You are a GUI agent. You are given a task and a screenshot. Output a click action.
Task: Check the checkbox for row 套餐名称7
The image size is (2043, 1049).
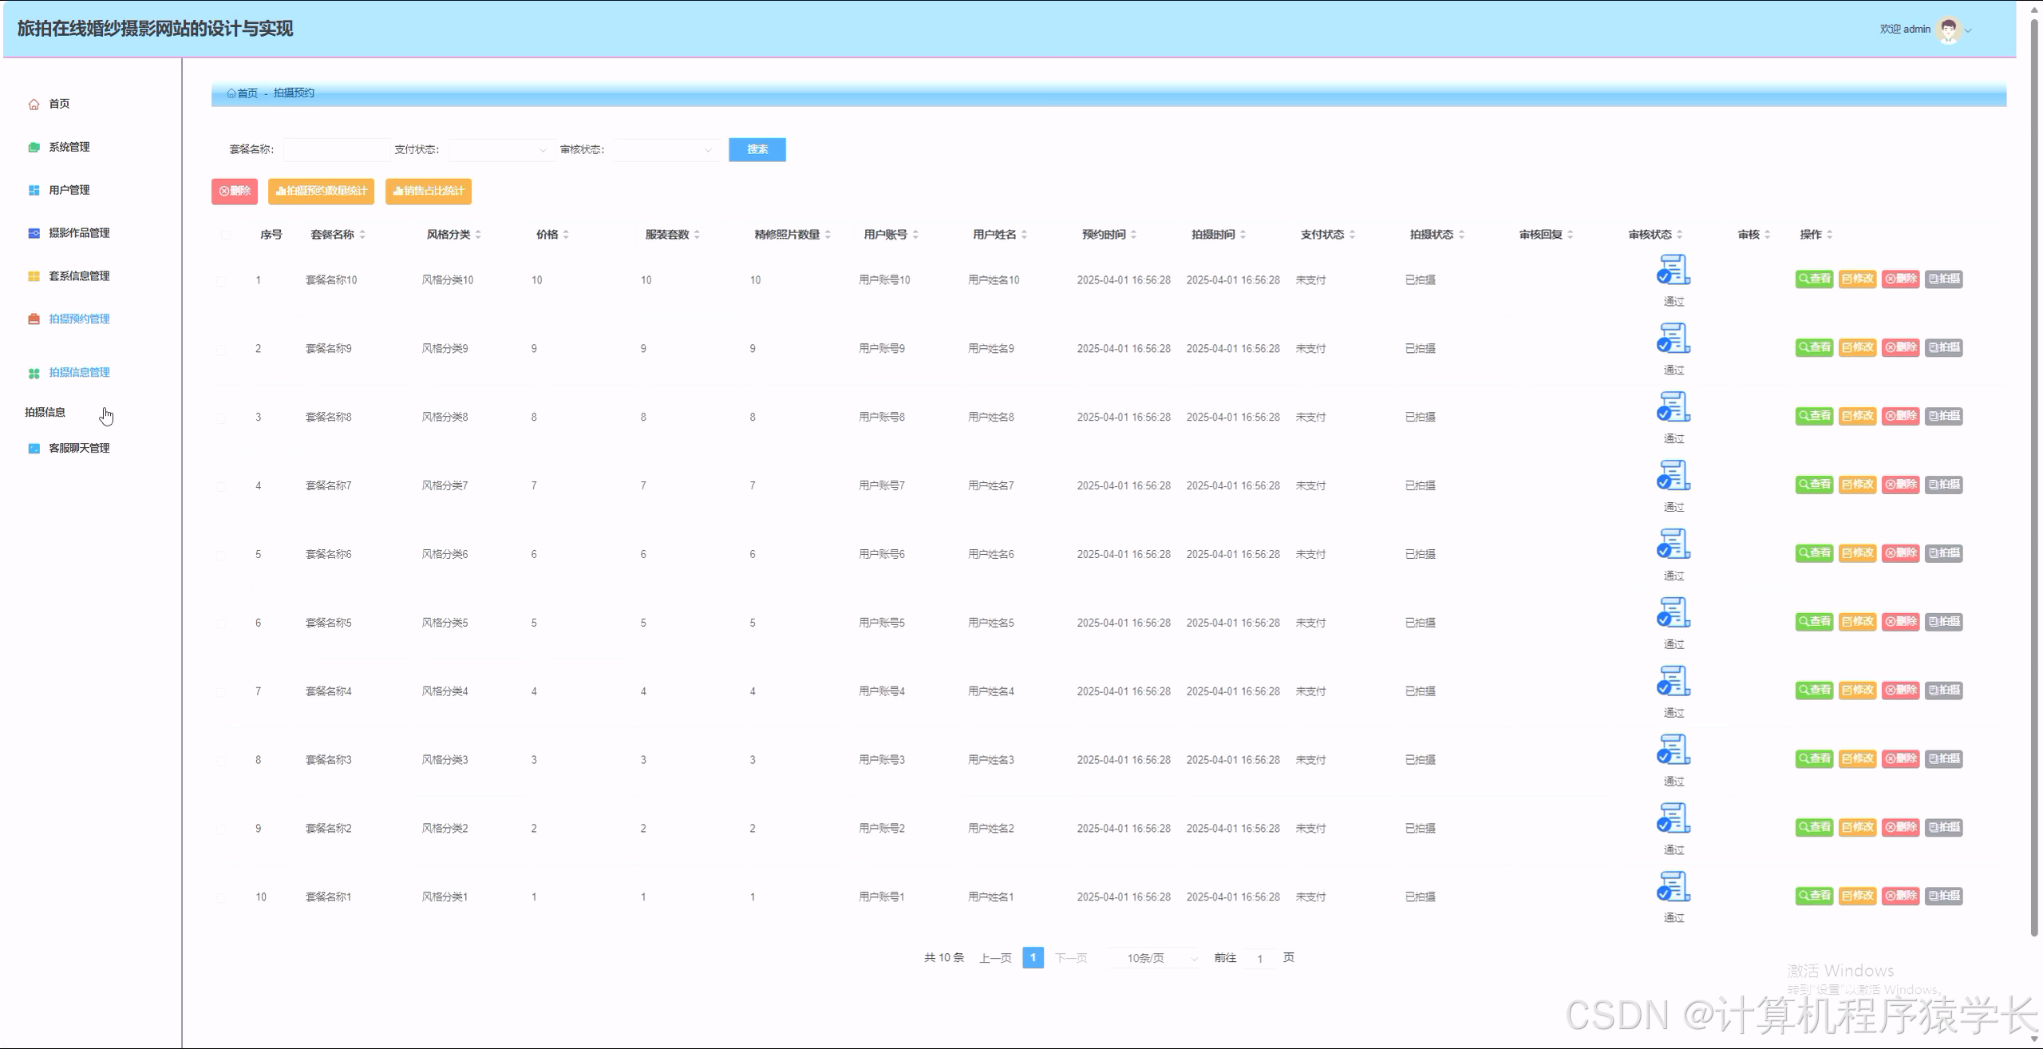[x=221, y=486]
